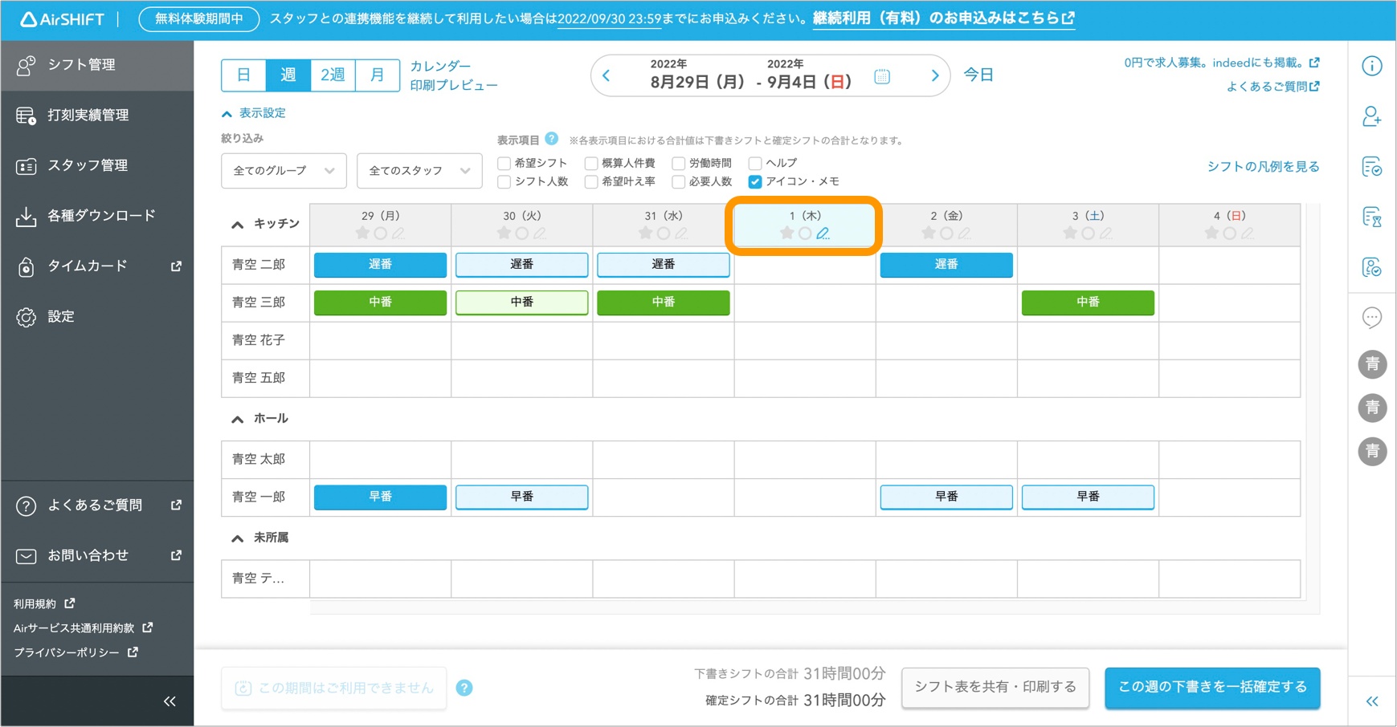1397x727 pixels.
Task: Enable the 労働時間 checkbox
Action: click(679, 164)
